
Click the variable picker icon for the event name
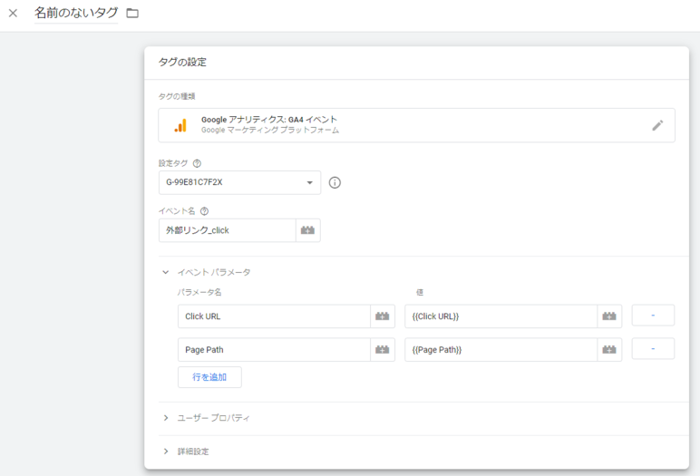click(307, 230)
